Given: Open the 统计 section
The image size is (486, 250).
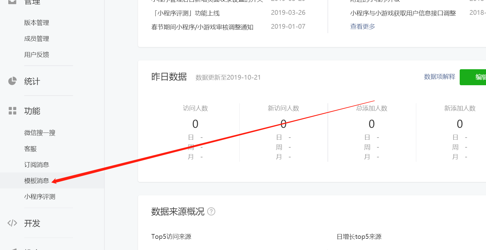Looking at the screenshot, I should [32, 81].
